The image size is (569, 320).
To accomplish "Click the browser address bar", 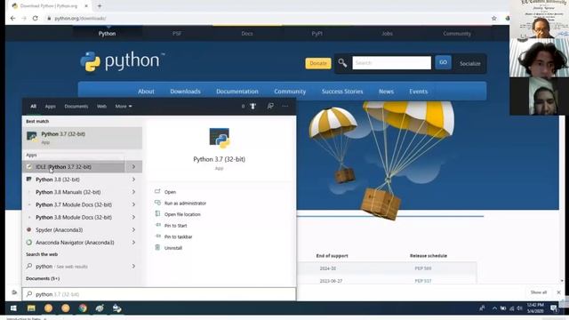I will tap(268, 18).
